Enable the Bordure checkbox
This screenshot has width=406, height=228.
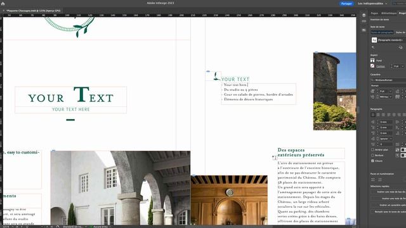[x=372, y=155]
